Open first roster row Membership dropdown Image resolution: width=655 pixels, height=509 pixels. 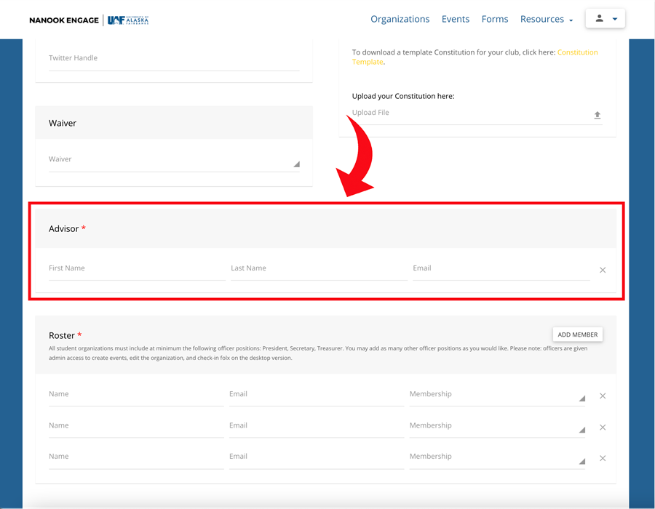tap(497, 395)
